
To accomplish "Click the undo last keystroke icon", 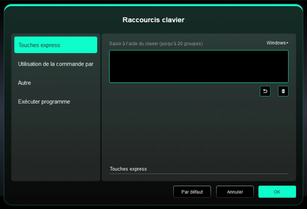I will (x=265, y=91).
